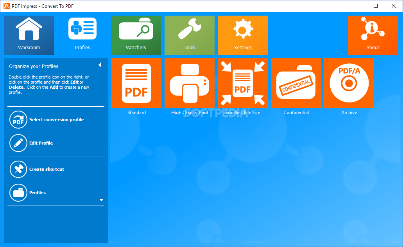Select the Archive PDF/A profile icon

pyautogui.click(x=349, y=83)
